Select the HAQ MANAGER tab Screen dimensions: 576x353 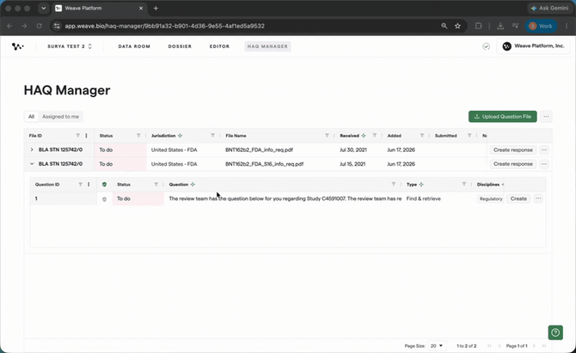pyautogui.click(x=267, y=46)
